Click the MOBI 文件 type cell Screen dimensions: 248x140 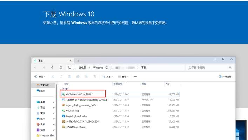point(147,100)
